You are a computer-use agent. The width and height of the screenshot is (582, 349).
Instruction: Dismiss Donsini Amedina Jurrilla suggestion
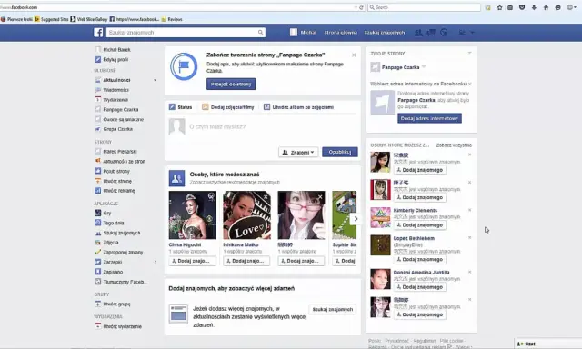point(469,272)
